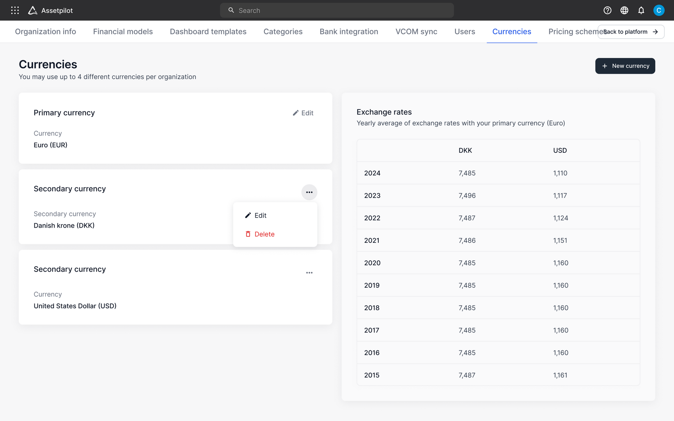Open the Bank integration tab
The height and width of the screenshot is (421, 674).
tap(349, 32)
